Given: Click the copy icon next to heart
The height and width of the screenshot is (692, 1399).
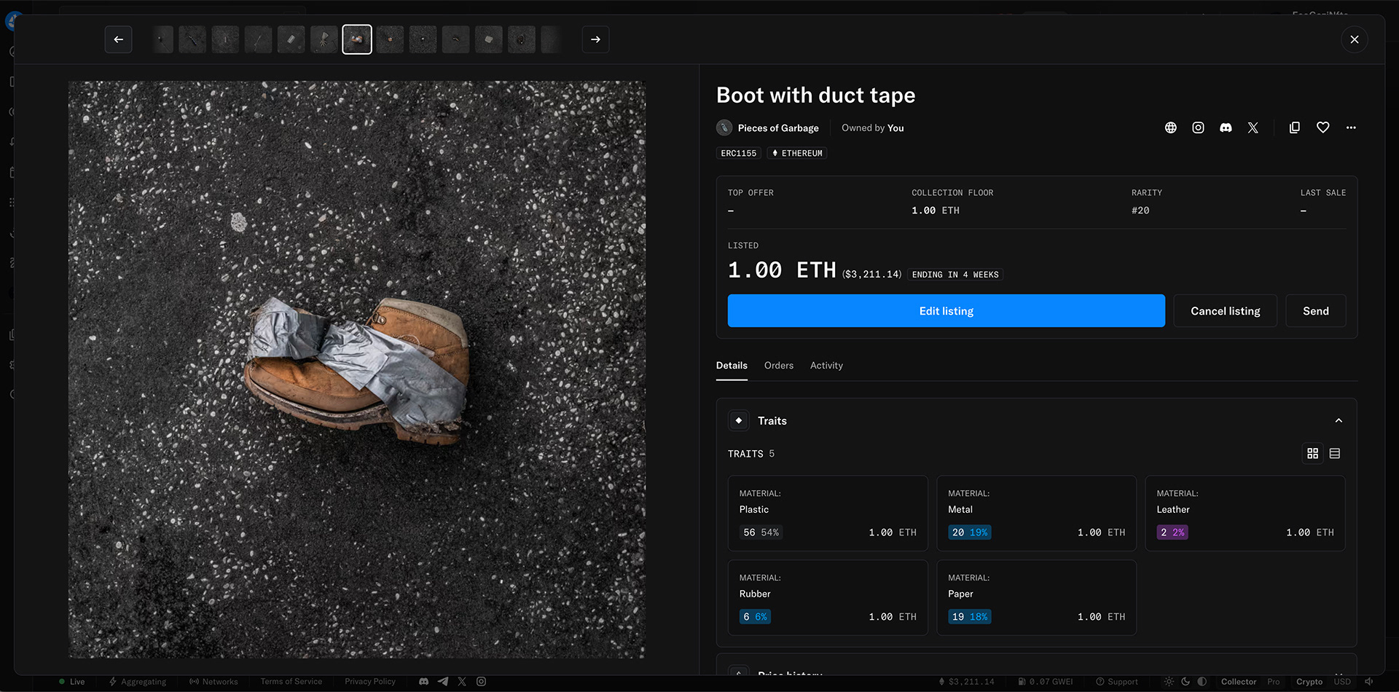Looking at the screenshot, I should coord(1294,127).
